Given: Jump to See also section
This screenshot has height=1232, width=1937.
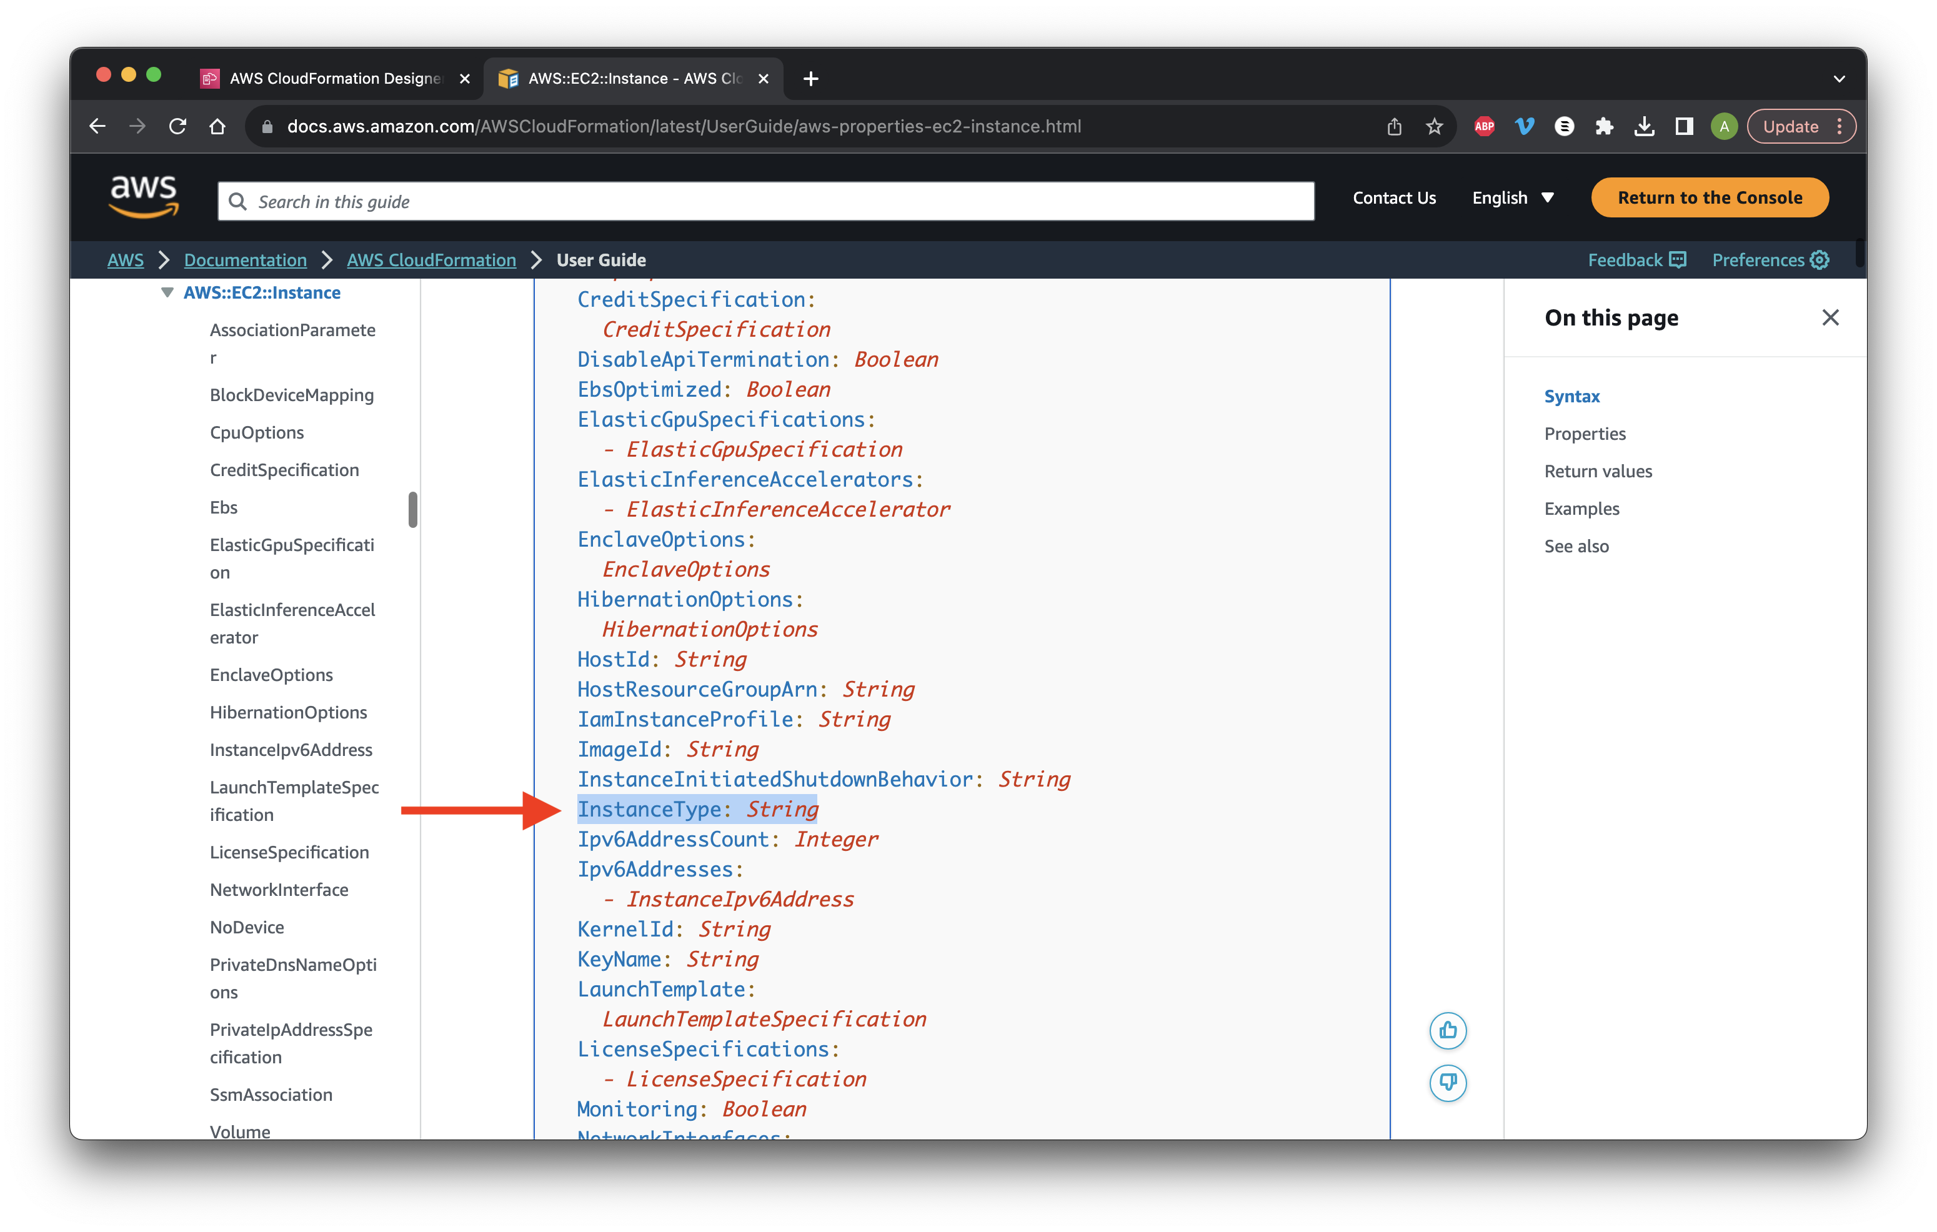Looking at the screenshot, I should 1576,546.
